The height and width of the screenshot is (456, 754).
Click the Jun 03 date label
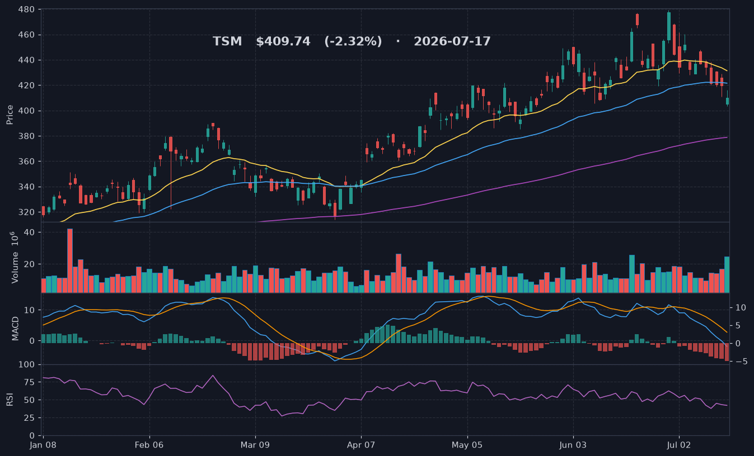pyautogui.click(x=573, y=445)
